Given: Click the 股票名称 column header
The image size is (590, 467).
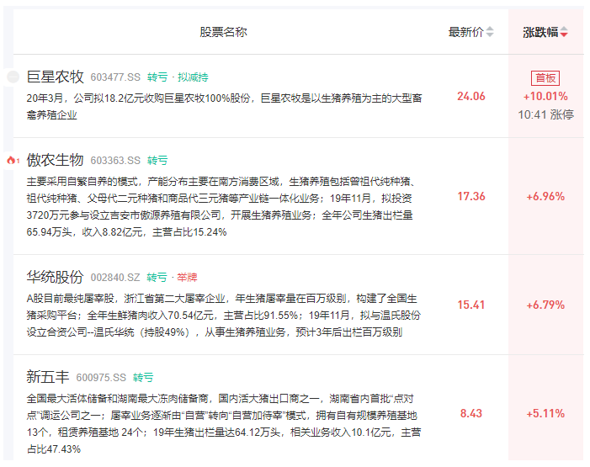Looking at the screenshot, I should (x=223, y=32).
